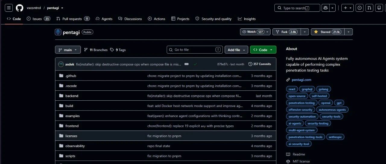The width and height of the screenshot is (386, 164).
Task: Open the scripts folder
Action: pyautogui.click(x=70, y=156)
